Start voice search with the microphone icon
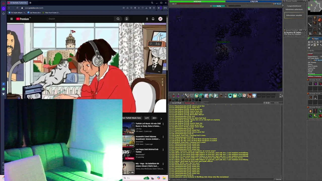The width and height of the screenshot is (322, 181). 127,19
